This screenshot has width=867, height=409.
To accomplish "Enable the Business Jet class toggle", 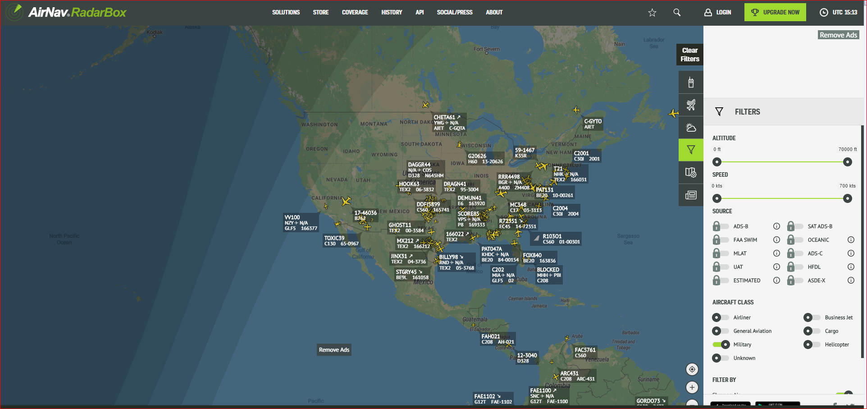I will pyautogui.click(x=812, y=317).
